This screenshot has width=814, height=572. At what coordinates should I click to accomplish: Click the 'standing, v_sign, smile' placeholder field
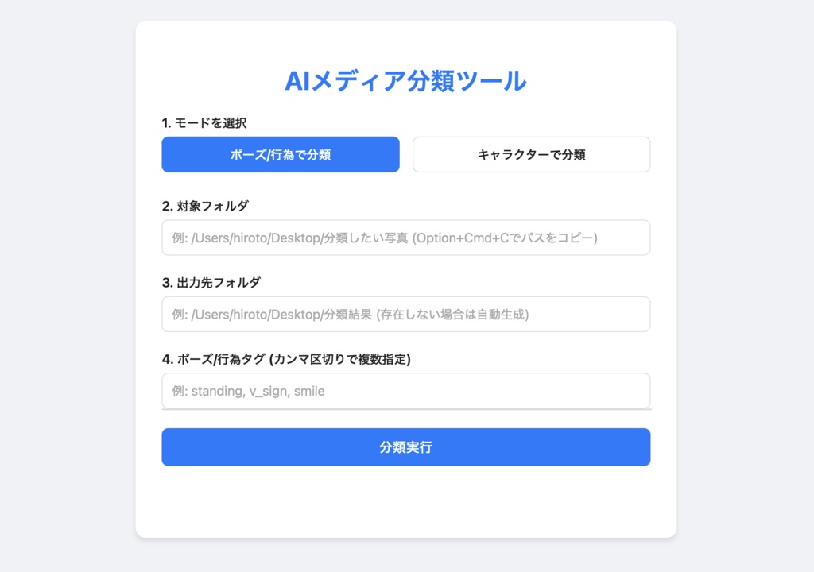pyautogui.click(x=405, y=390)
